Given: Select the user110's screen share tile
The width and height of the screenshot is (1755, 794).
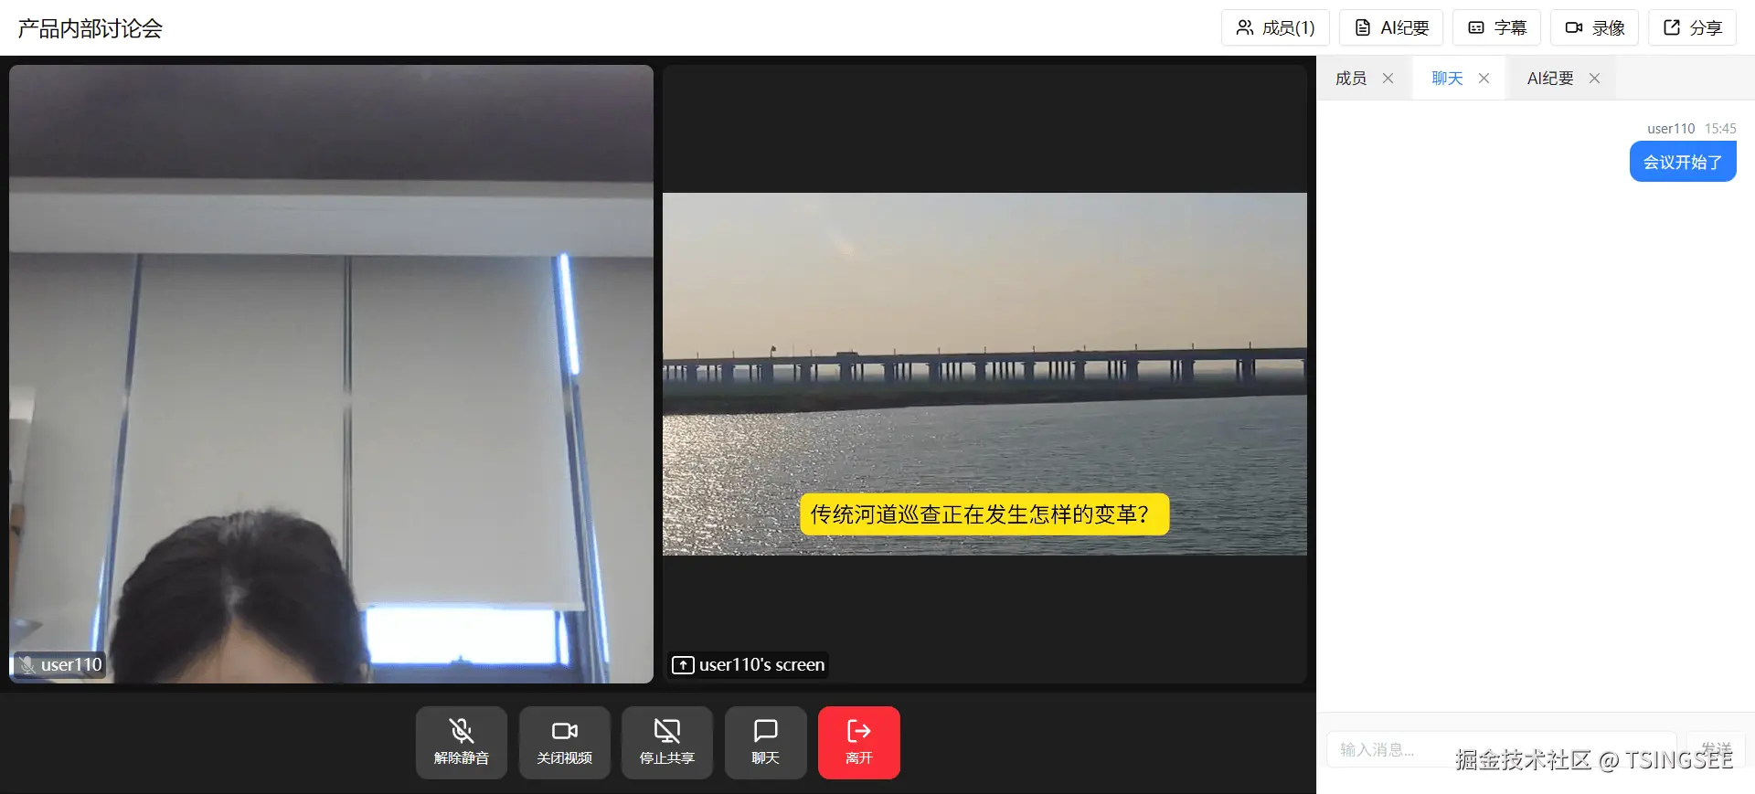Looking at the screenshot, I should (984, 374).
